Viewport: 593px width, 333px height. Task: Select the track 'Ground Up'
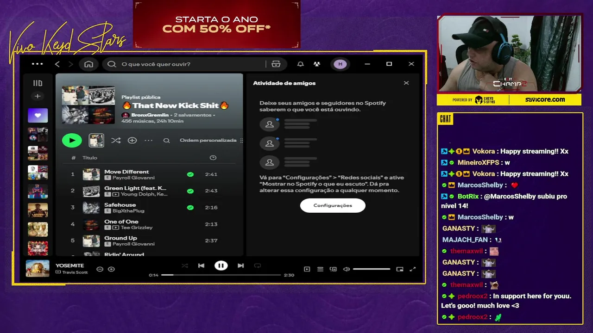click(x=120, y=238)
